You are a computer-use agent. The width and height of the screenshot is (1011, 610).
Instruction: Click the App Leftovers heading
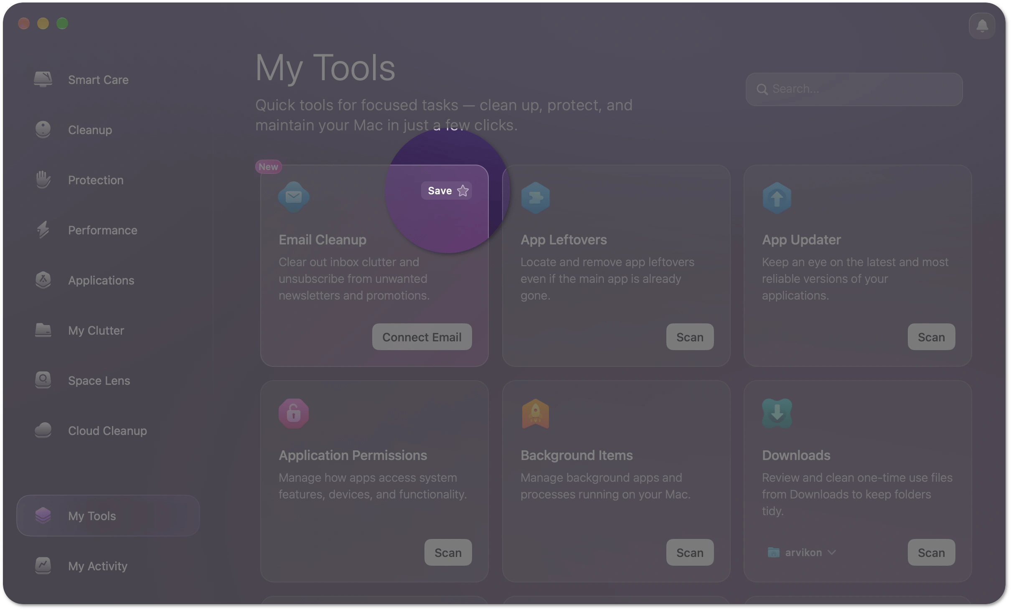pos(564,240)
